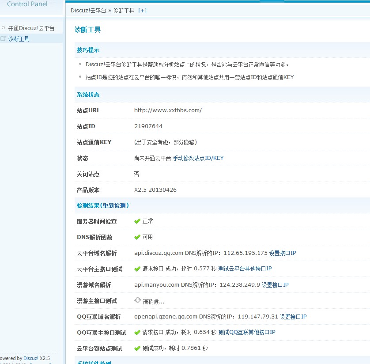This screenshot has width=370, height=364.
Task: Open 开通Discuz!云平台 in sidebar
Action: click(31, 28)
